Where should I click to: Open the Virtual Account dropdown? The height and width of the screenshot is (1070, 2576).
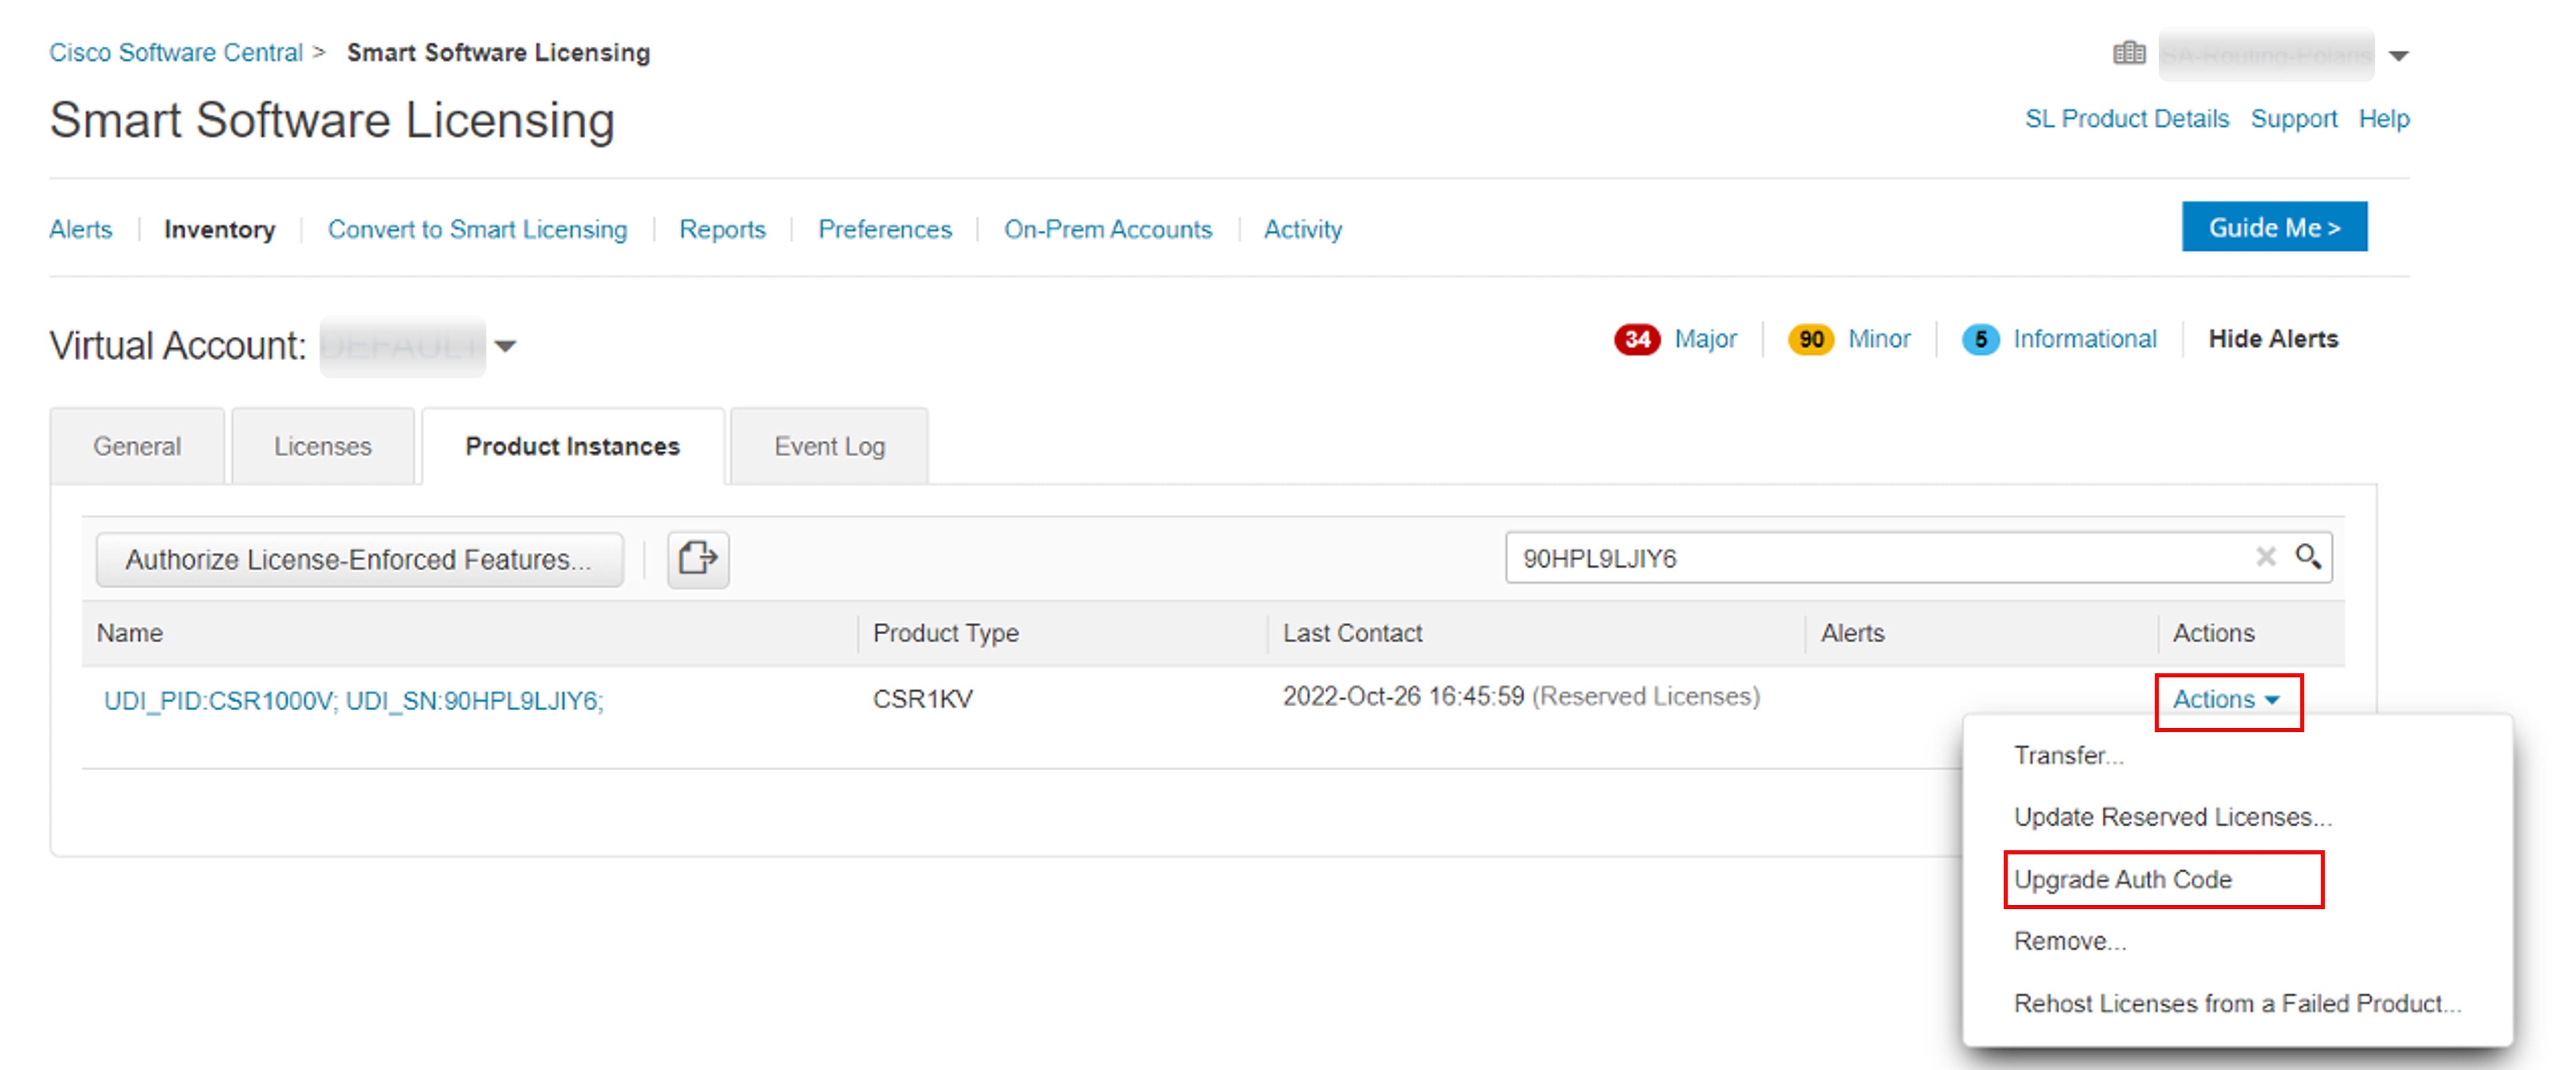[x=505, y=346]
